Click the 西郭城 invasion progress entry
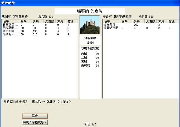 point(90,66)
